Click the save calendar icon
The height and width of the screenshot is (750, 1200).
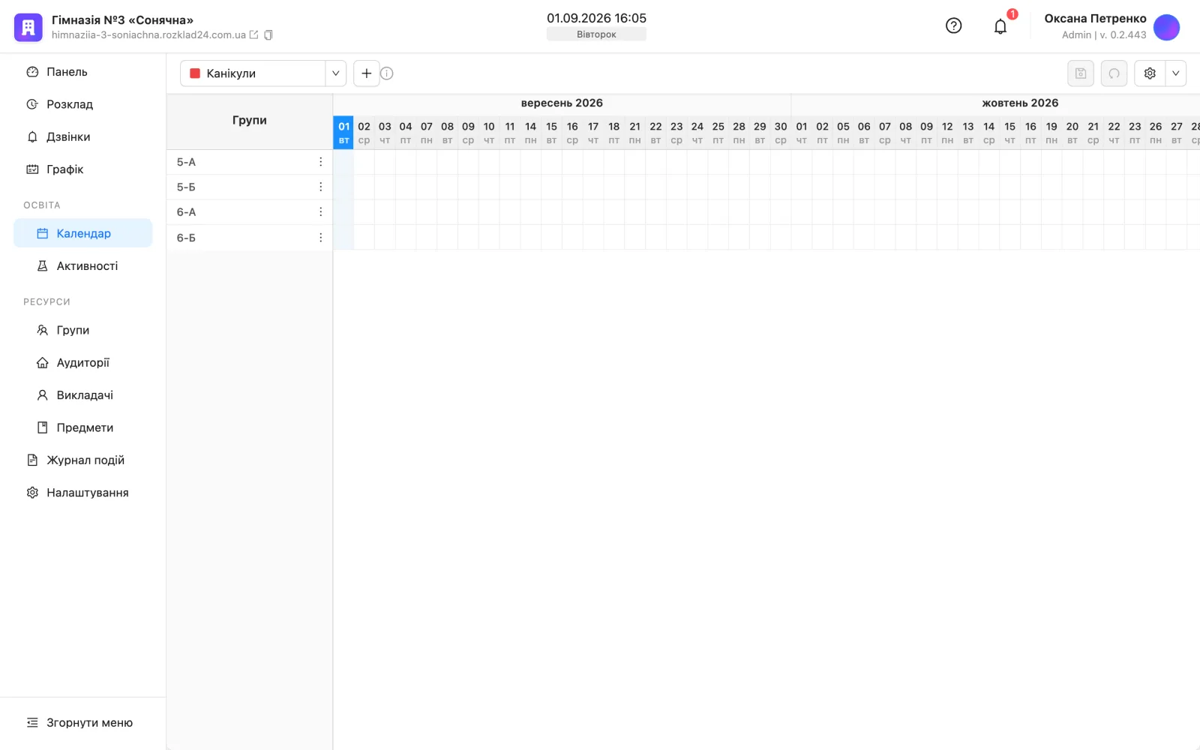coord(1081,73)
